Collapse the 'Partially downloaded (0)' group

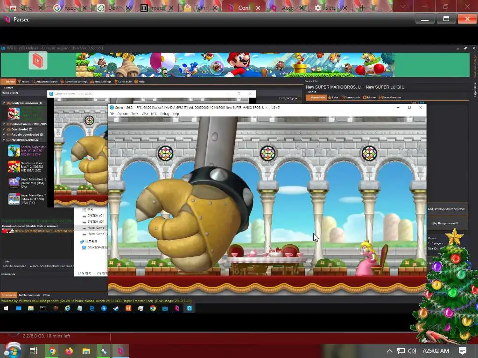(x=4, y=135)
